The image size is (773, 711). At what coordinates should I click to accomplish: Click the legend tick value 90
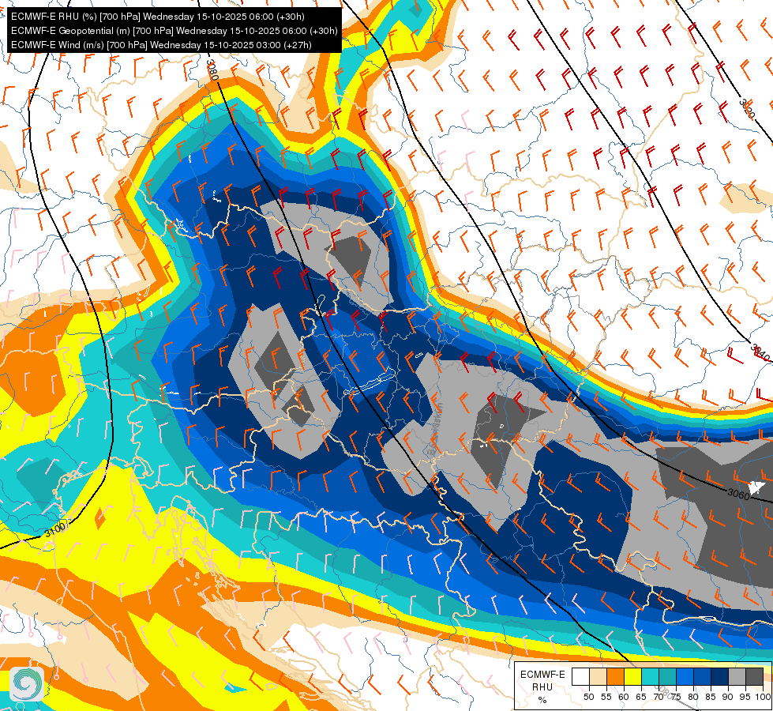728,698
